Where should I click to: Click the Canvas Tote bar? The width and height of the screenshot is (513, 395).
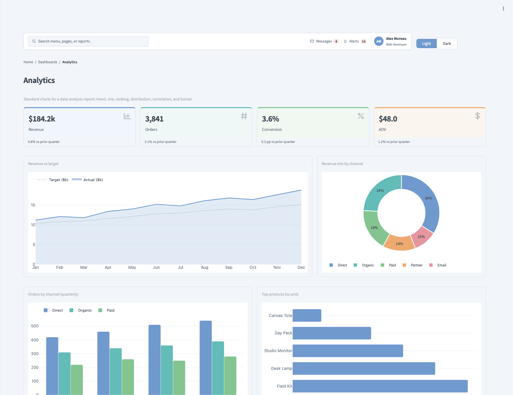click(307, 315)
